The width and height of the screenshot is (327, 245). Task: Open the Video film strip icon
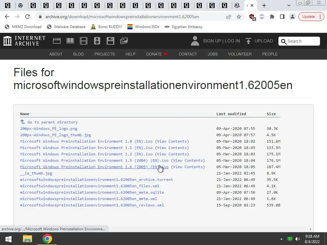[x=84, y=41]
